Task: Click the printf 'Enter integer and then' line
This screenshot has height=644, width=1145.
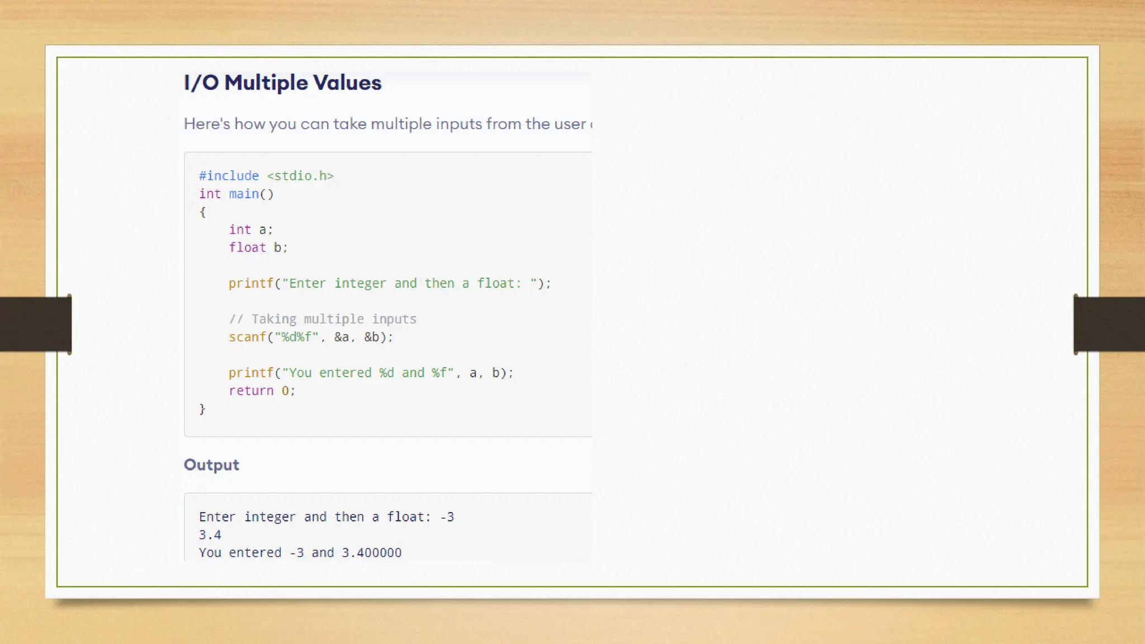Action: pyautogui.click(x=389, y=283)
